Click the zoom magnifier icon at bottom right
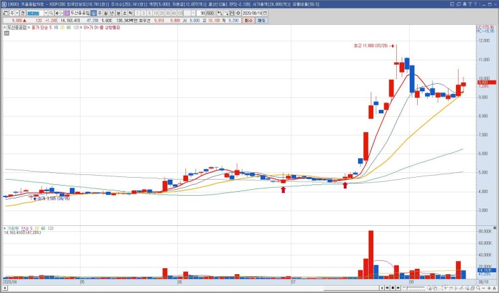499x293 pixels. (478, 288)
